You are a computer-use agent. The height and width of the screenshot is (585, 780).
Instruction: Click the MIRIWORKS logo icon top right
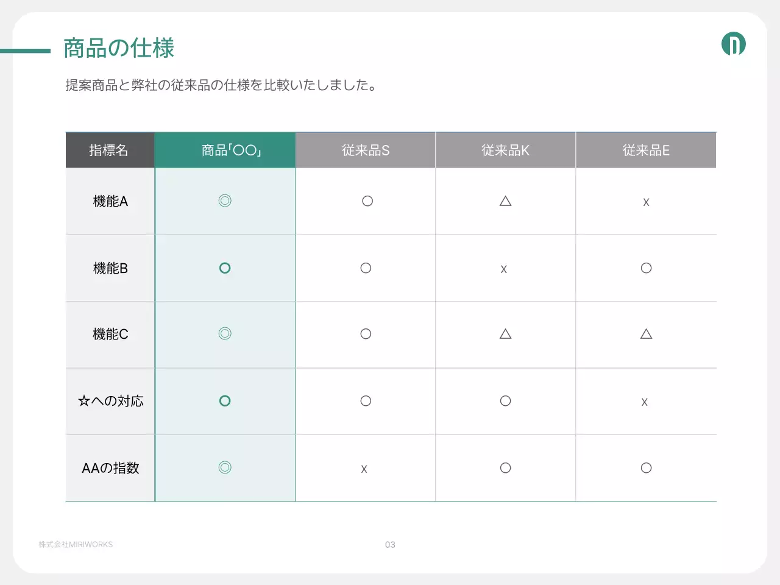click(734, 44)
